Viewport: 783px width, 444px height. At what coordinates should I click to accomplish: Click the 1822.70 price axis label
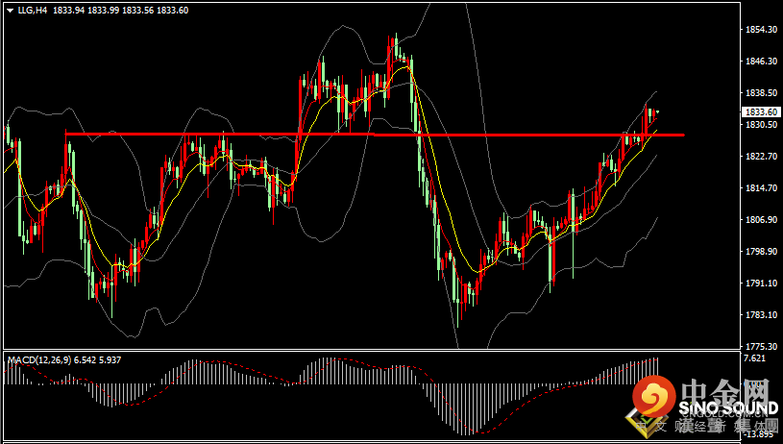coord(761,157)
